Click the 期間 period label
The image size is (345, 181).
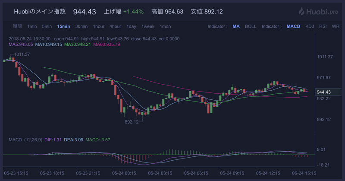coord(17,26)
